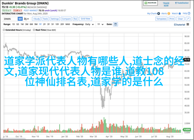Click the pop-out arrow icon

coord(188,19)
